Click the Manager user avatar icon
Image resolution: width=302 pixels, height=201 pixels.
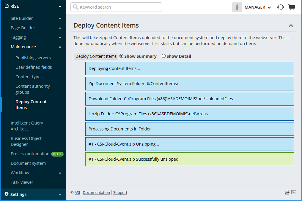click(237, 7)
